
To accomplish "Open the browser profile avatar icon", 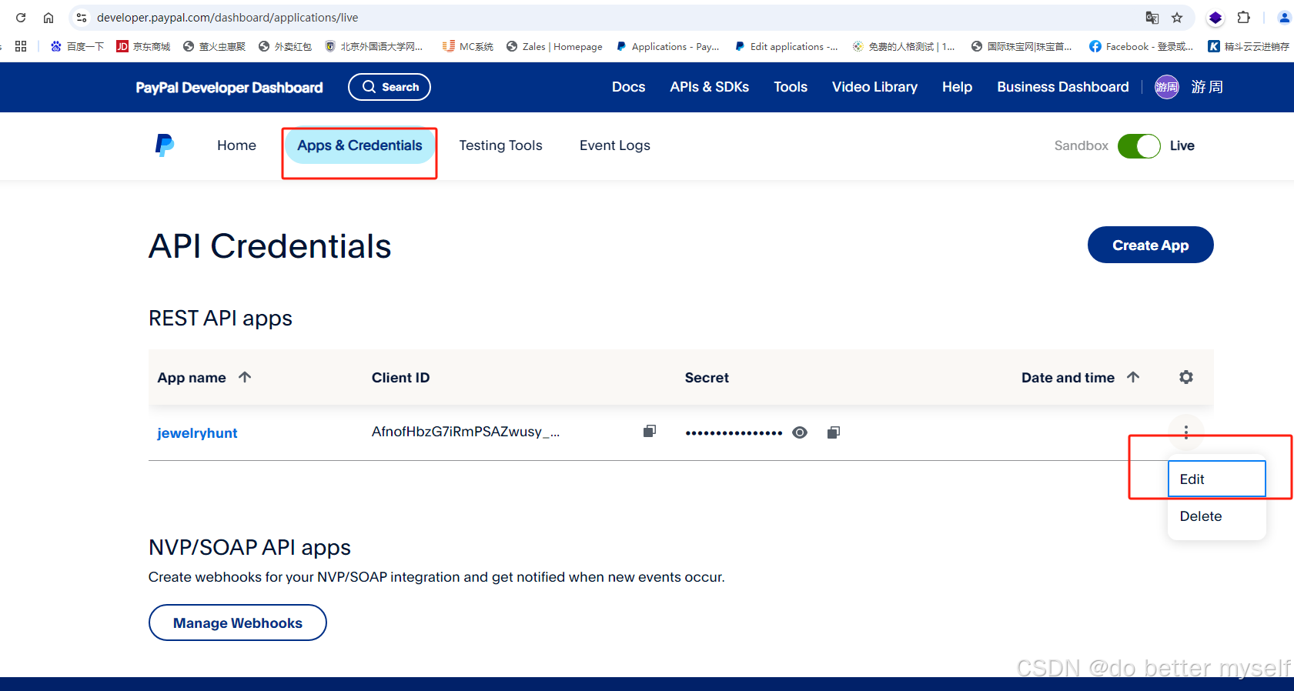I will (x=1284, y=18).
